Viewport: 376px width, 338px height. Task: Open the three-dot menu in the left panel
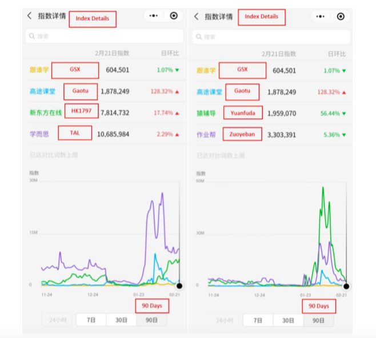point(153,16)
